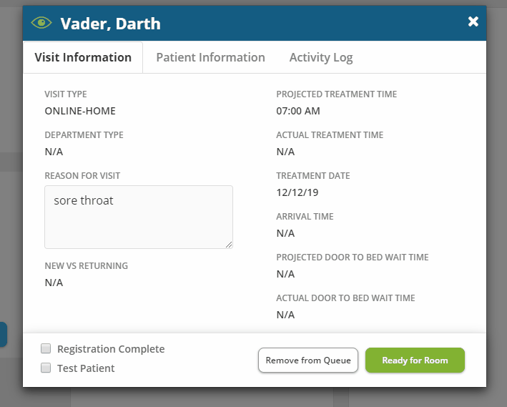Click the N/A under New vs Returning
507x407 pixels.
[x=54, y=283]
